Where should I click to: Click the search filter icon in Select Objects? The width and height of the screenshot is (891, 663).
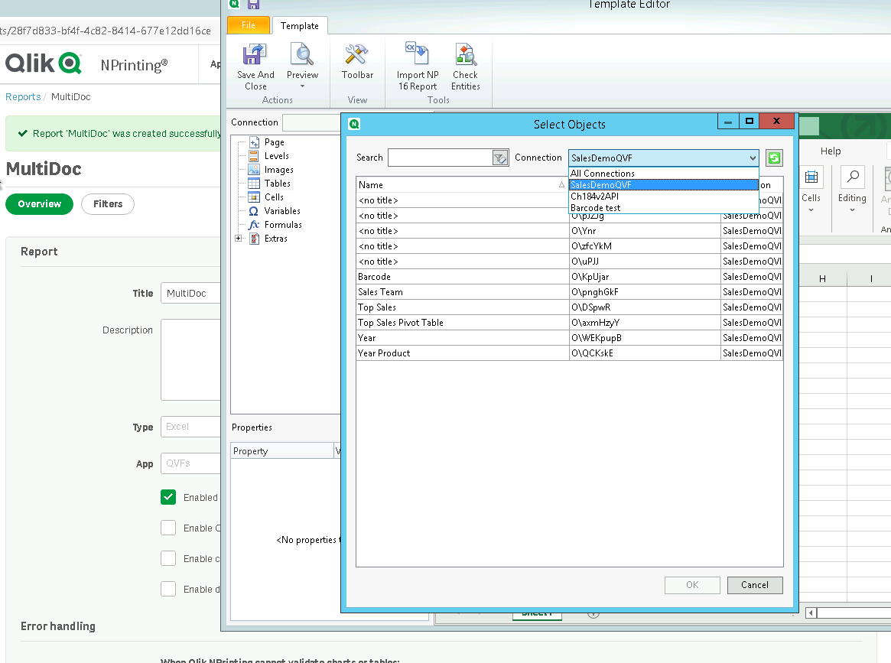click(500, 158)
